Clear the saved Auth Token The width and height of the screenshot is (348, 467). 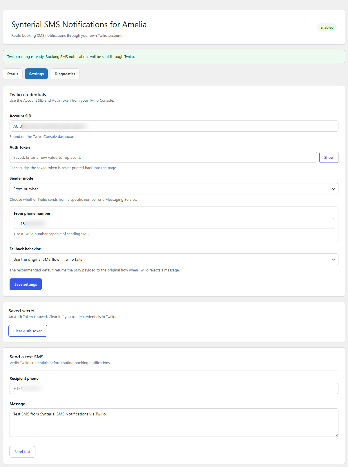click(28, 331)
